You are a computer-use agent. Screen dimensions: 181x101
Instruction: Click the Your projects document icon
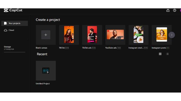[x=5, y=23]
